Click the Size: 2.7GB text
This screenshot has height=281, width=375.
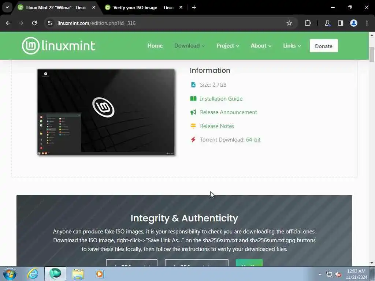click(213, 85)
